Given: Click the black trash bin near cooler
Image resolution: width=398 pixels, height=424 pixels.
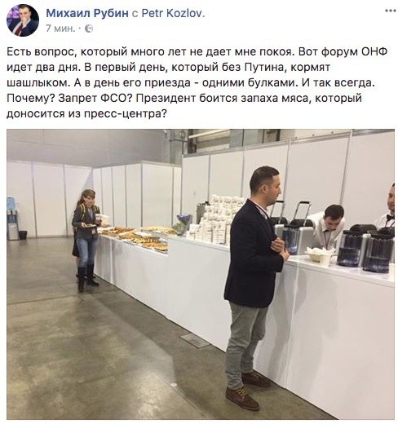Looking at the screenshot, I should click(23, 235).
